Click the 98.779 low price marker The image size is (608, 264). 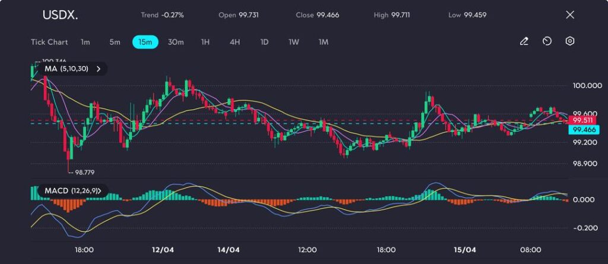pyautogui.click(x=83, y=172)
